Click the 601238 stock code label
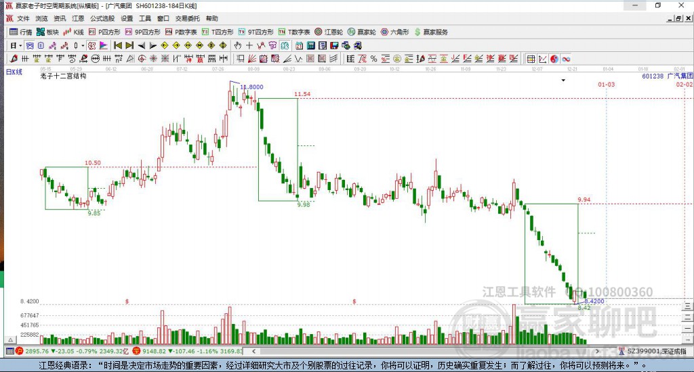 653,76
